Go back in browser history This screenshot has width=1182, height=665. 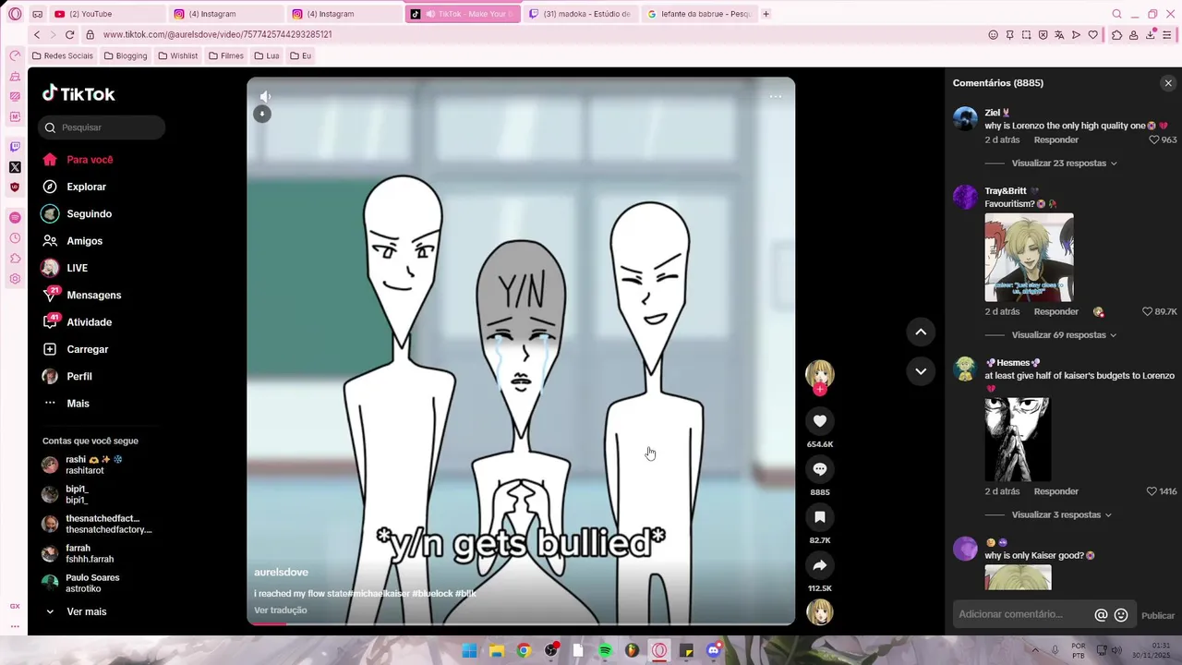click(x=37, y=34)
